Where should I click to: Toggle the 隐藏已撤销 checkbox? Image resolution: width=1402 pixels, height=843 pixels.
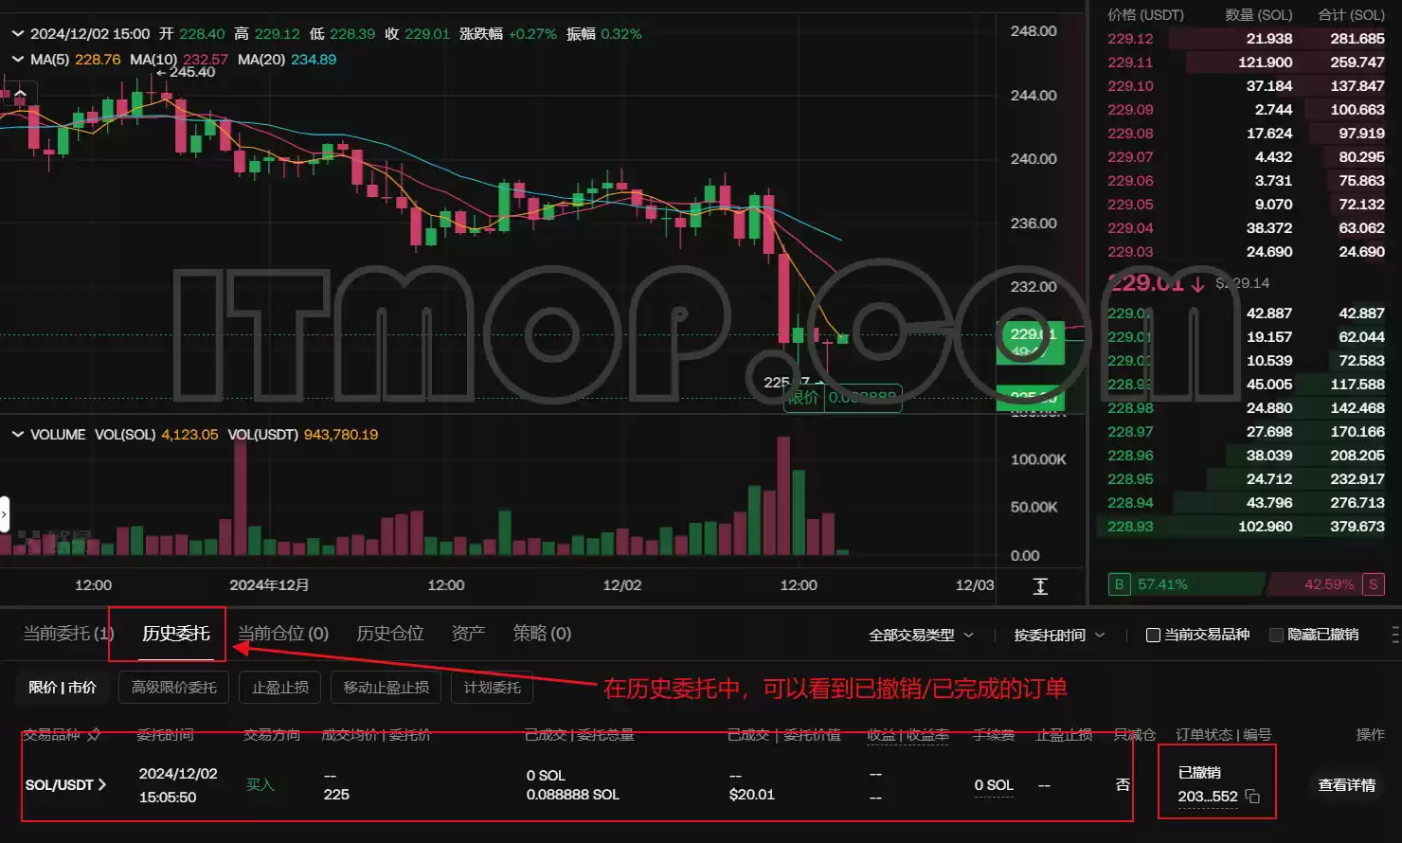[1276, 635]
